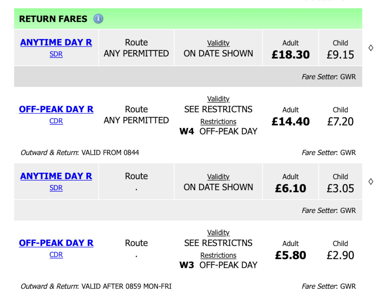Click the W4 restriction code

point(186,132)
